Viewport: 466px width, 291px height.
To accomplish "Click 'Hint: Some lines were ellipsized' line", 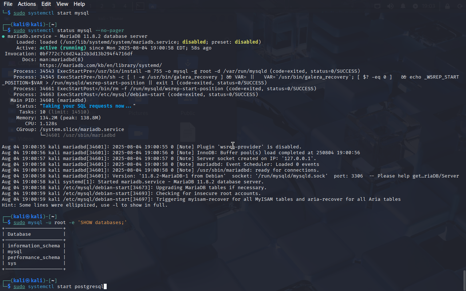I will pyautogui.click(x=85, y=205).
